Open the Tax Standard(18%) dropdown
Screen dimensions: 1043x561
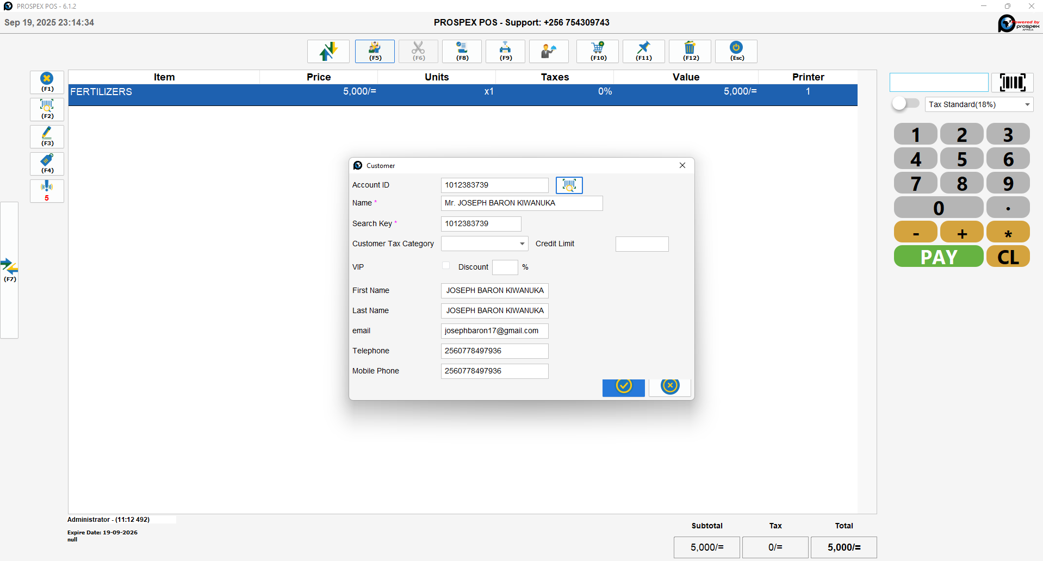978,104
